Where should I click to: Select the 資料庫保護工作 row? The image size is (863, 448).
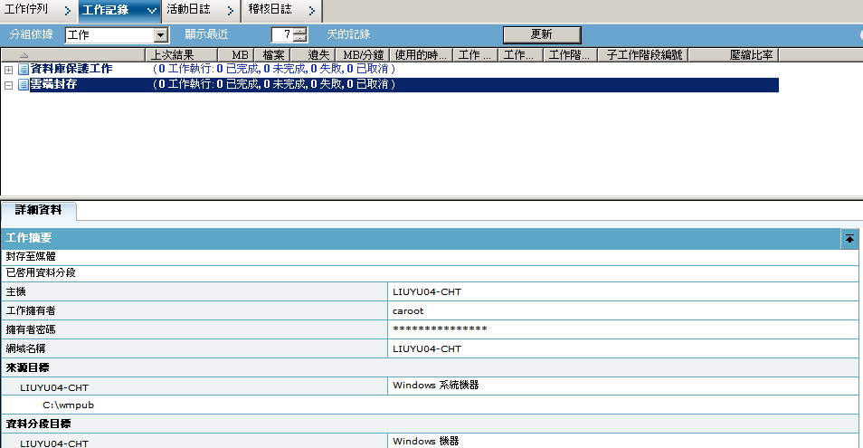pyautogui.click(x=390, y=70)
